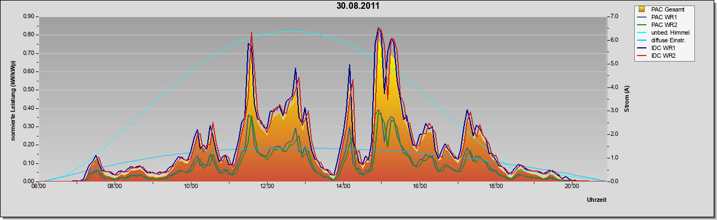The width and height of the screenshot is (717, 220).
Task: Click the chart title 30.08.2011
Action: pyautogui.click(x=358, y=6)
